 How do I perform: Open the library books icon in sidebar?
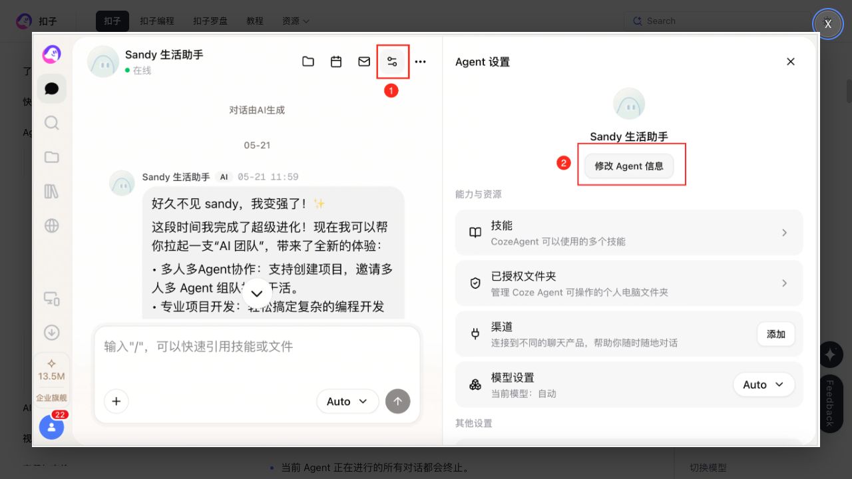click(52, 192)
